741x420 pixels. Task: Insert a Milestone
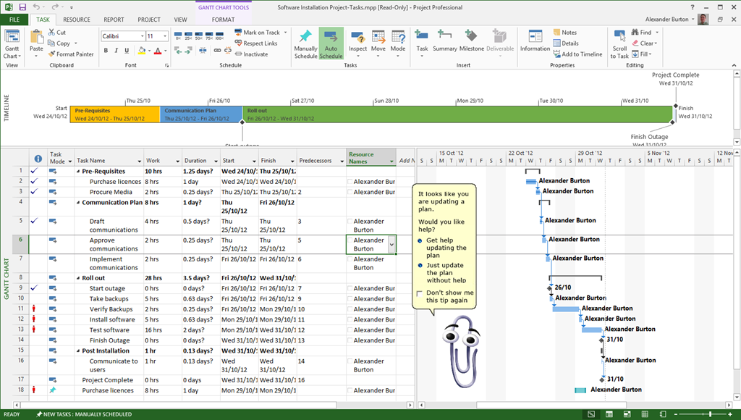[x=472, y=41]
